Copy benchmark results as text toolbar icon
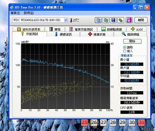 (x=98, y=20)
